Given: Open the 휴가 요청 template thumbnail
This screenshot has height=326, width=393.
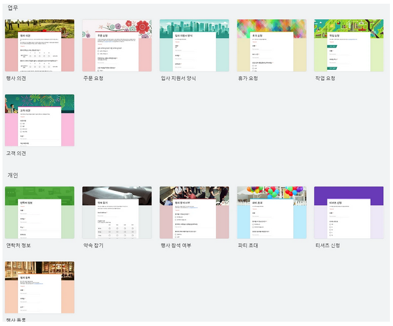Looking at the screenshot, I should (271, 45).
